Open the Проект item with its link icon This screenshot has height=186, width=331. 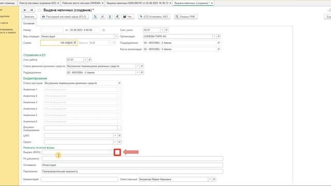pos(119,142)
